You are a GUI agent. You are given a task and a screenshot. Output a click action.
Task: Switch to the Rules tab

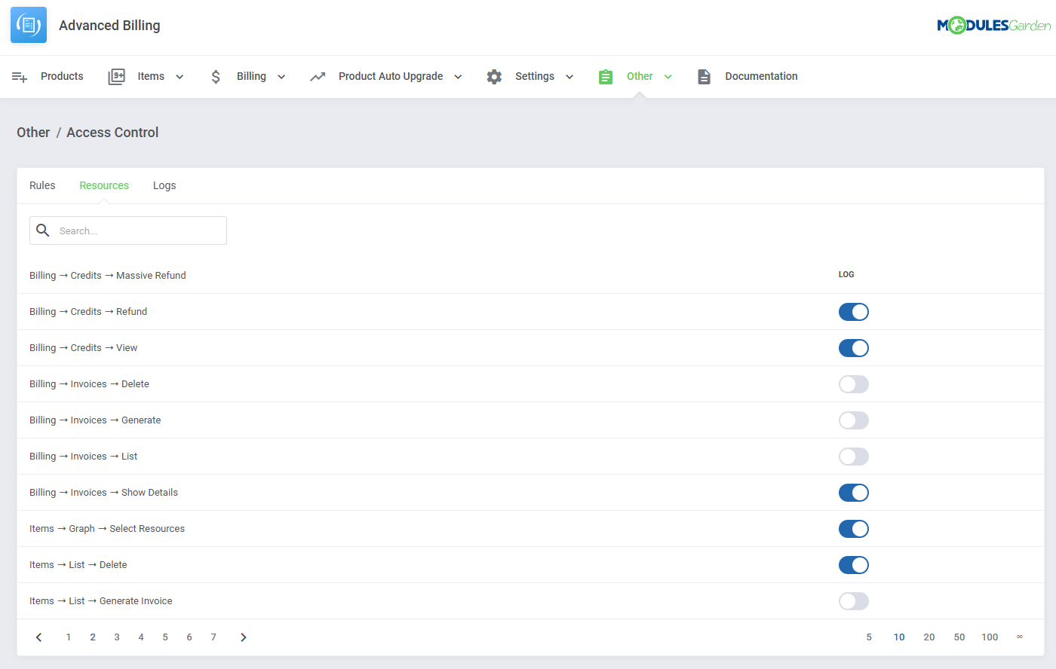(42, 185)
